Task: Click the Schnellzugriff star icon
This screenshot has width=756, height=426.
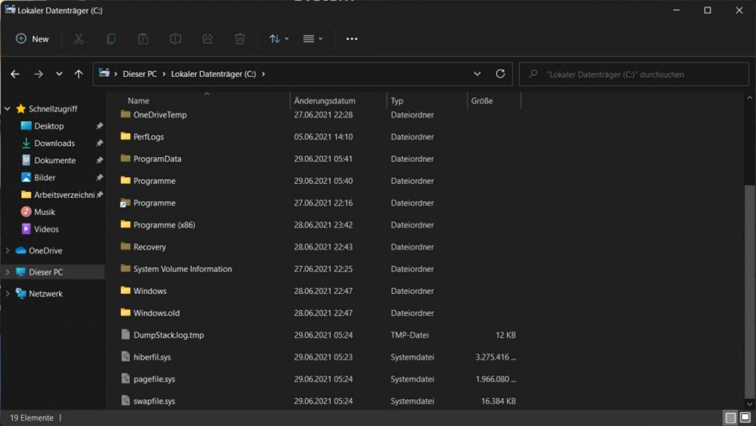Action: tap(21, 109)
